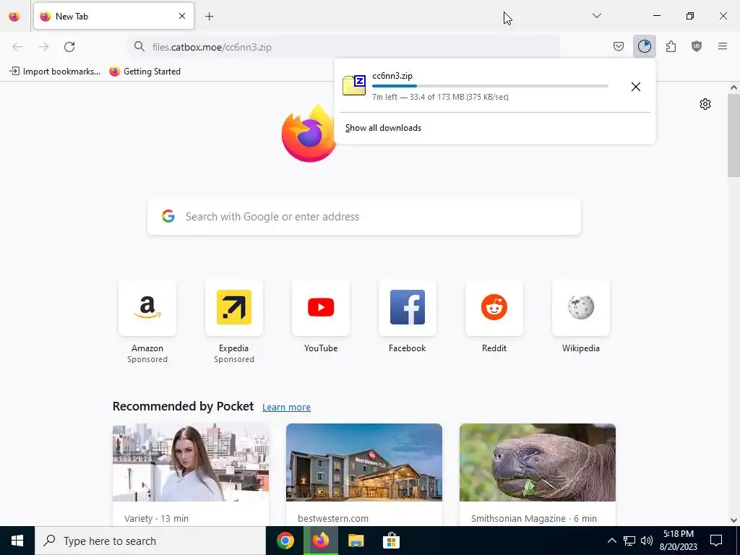740x555 pixels.
Task: Click the cc6nn3.zip file icon
Action: (354, 85)
